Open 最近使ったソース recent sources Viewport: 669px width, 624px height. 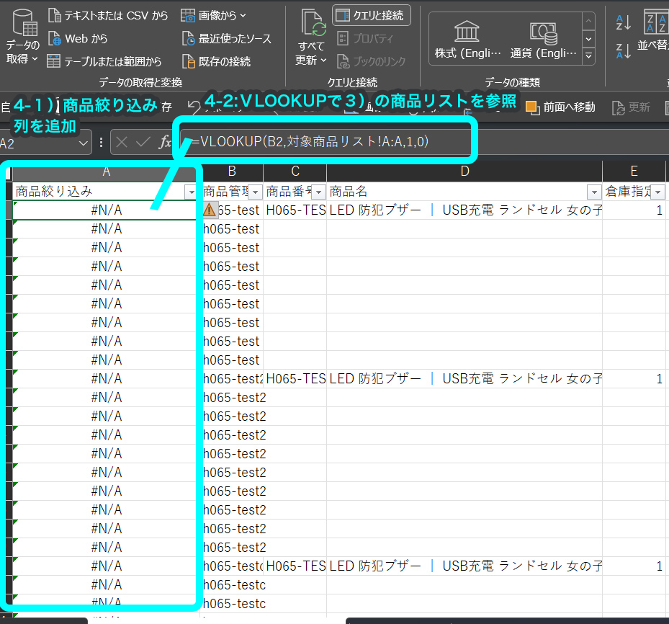point(227,38)
